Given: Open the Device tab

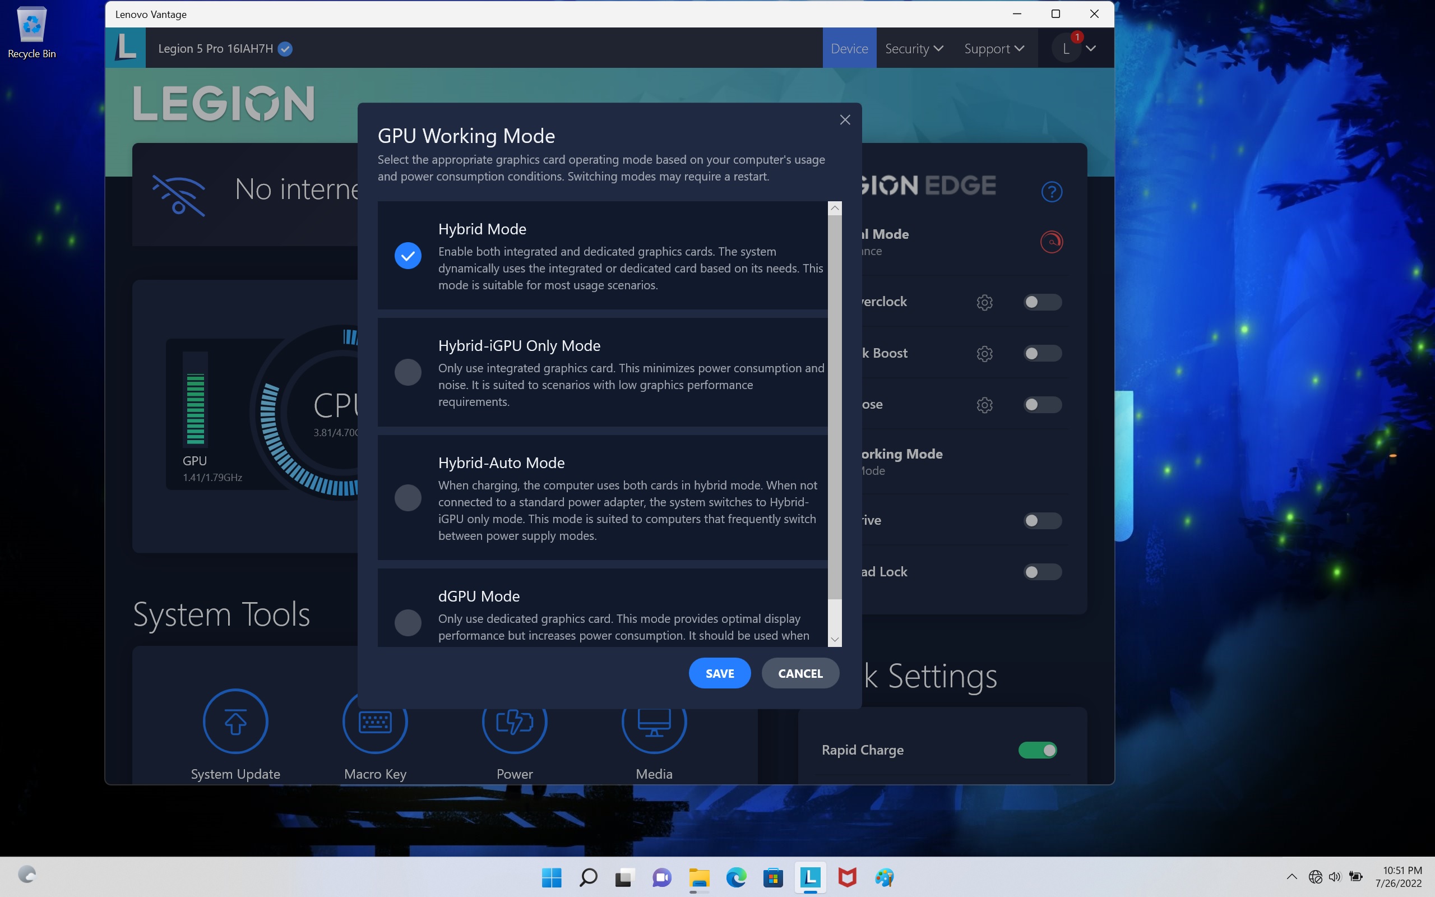Looking at the screenshot, I should [849, 49].
